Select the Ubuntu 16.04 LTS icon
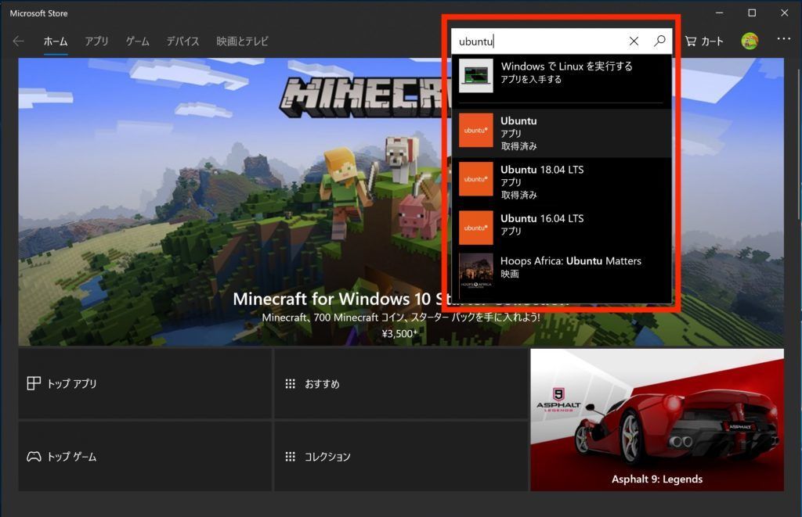 click(475, 228)
